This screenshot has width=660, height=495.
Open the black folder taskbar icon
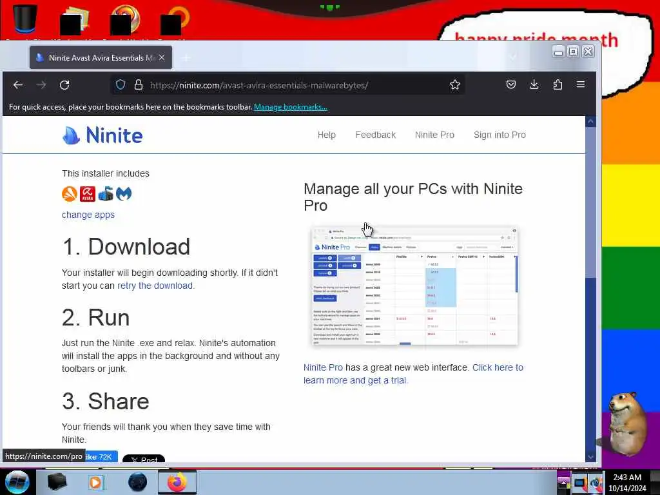point(57,482)
